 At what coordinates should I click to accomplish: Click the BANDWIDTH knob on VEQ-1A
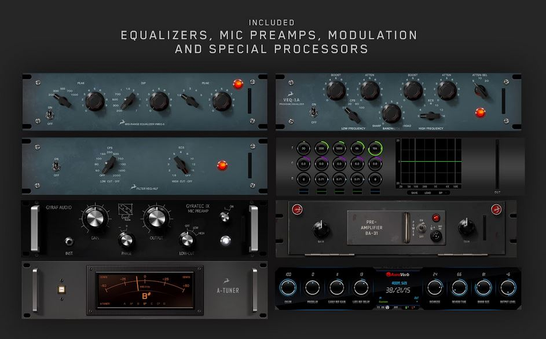(x=392, y=113)
